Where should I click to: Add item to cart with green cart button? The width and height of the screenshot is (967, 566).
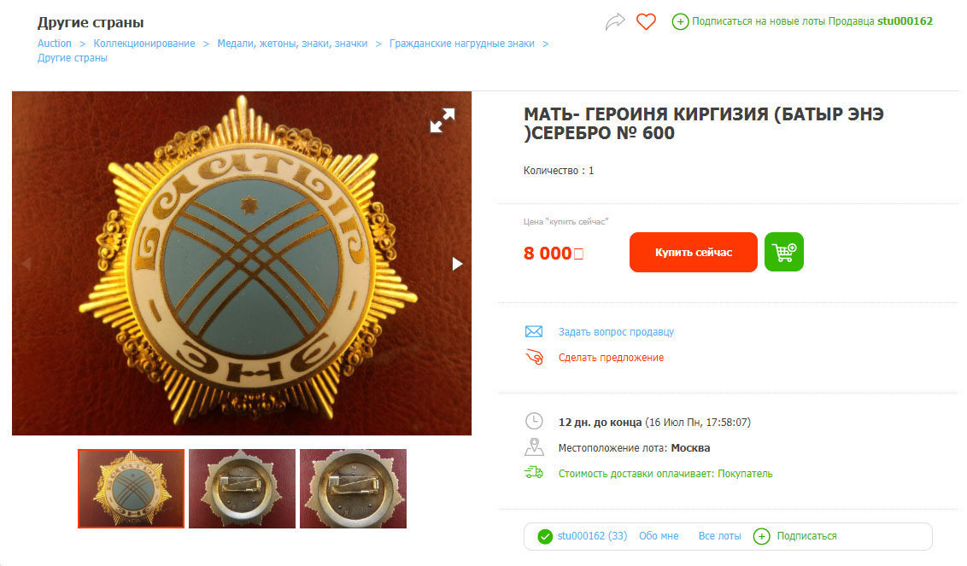coord(784,252)
